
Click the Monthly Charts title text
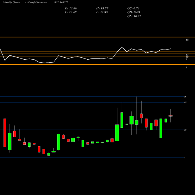click(x=11, y=2)
